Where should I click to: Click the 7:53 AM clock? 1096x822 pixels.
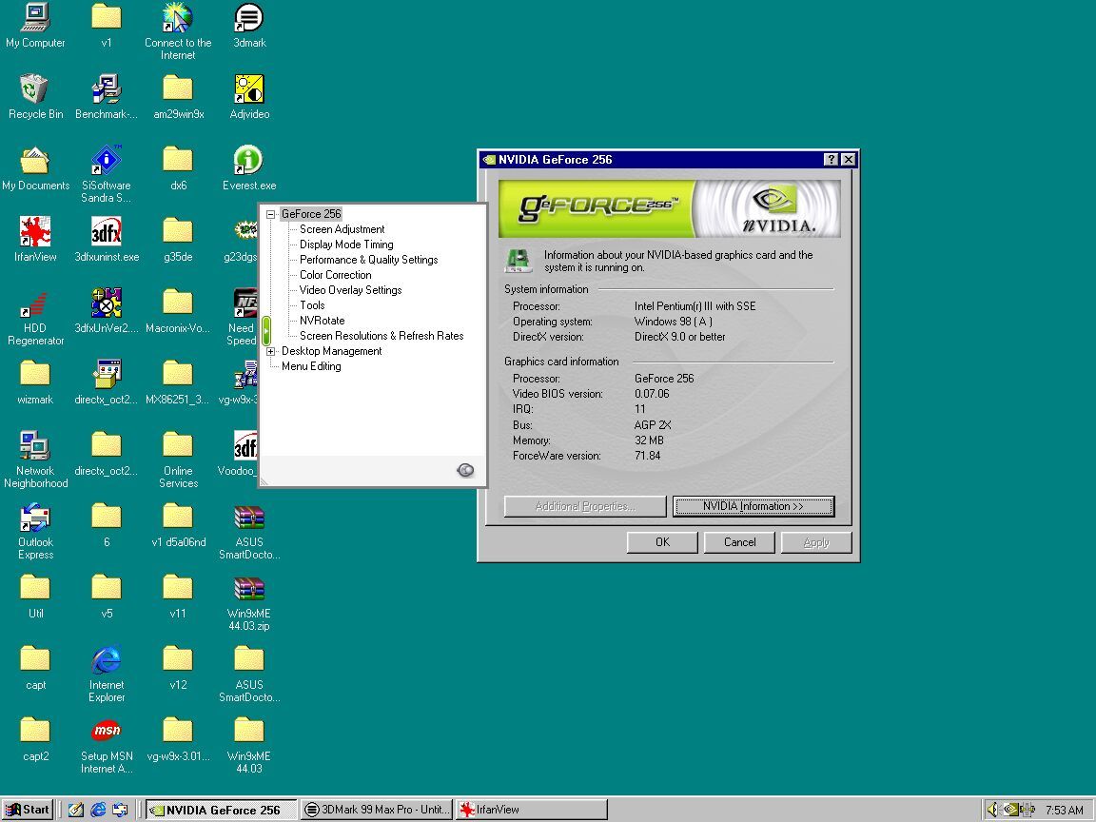[x=1065, y=811]
